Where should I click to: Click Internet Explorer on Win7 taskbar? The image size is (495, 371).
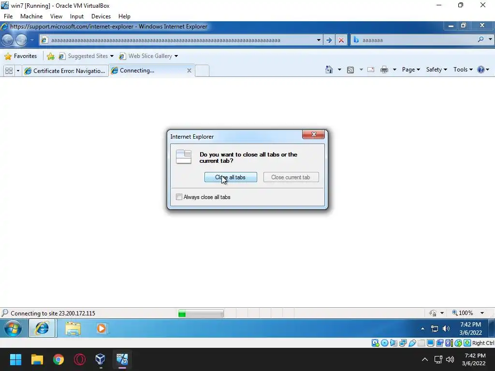click(x=43, y=328)
